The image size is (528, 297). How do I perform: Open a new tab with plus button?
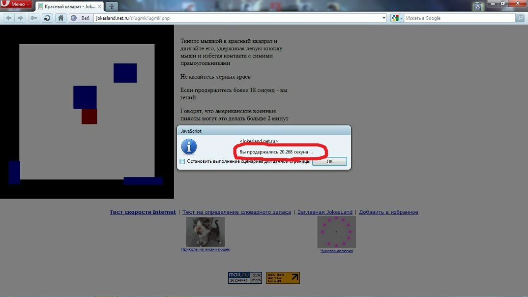point(112,6)
